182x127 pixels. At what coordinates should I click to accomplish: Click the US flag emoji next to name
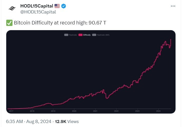(x=57, y=6)
